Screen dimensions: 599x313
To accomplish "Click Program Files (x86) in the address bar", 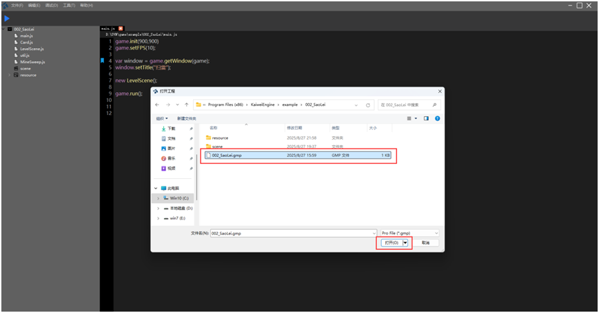I will 225,105.
